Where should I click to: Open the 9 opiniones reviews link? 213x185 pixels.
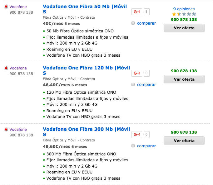click(x=184, y=9)
